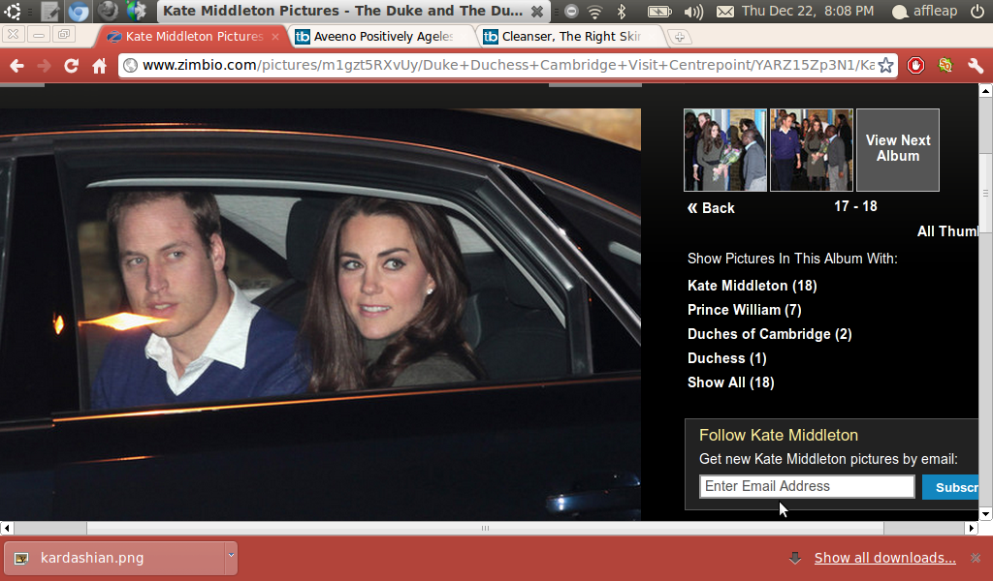Filter pictures by Duchess (1)
The image size is (993, 581).
coord(727,358)
